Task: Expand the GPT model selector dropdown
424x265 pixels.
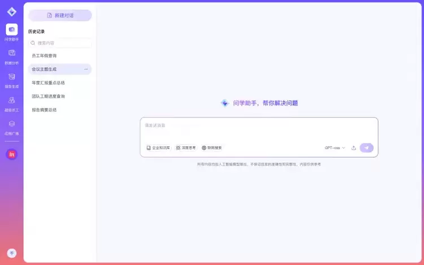Action: pos(335,148)
